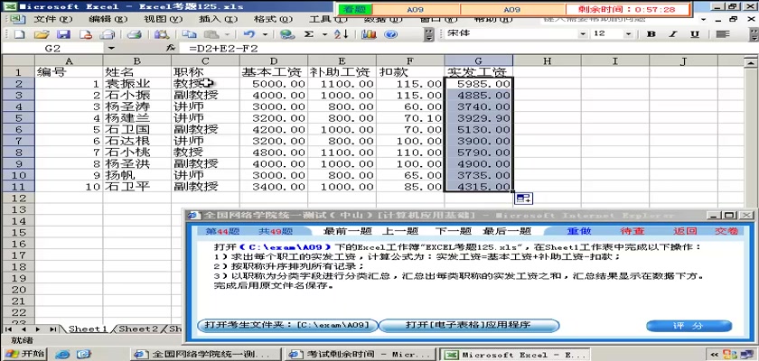Open the font name dropdown
The height and width of the screenshot is (361, 759).
[583, 33]
